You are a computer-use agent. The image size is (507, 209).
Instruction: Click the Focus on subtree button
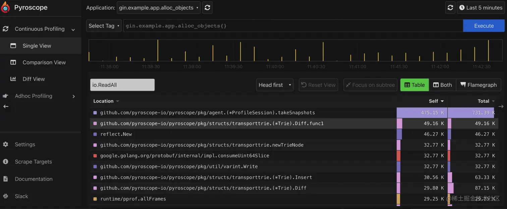pos(370,85)
